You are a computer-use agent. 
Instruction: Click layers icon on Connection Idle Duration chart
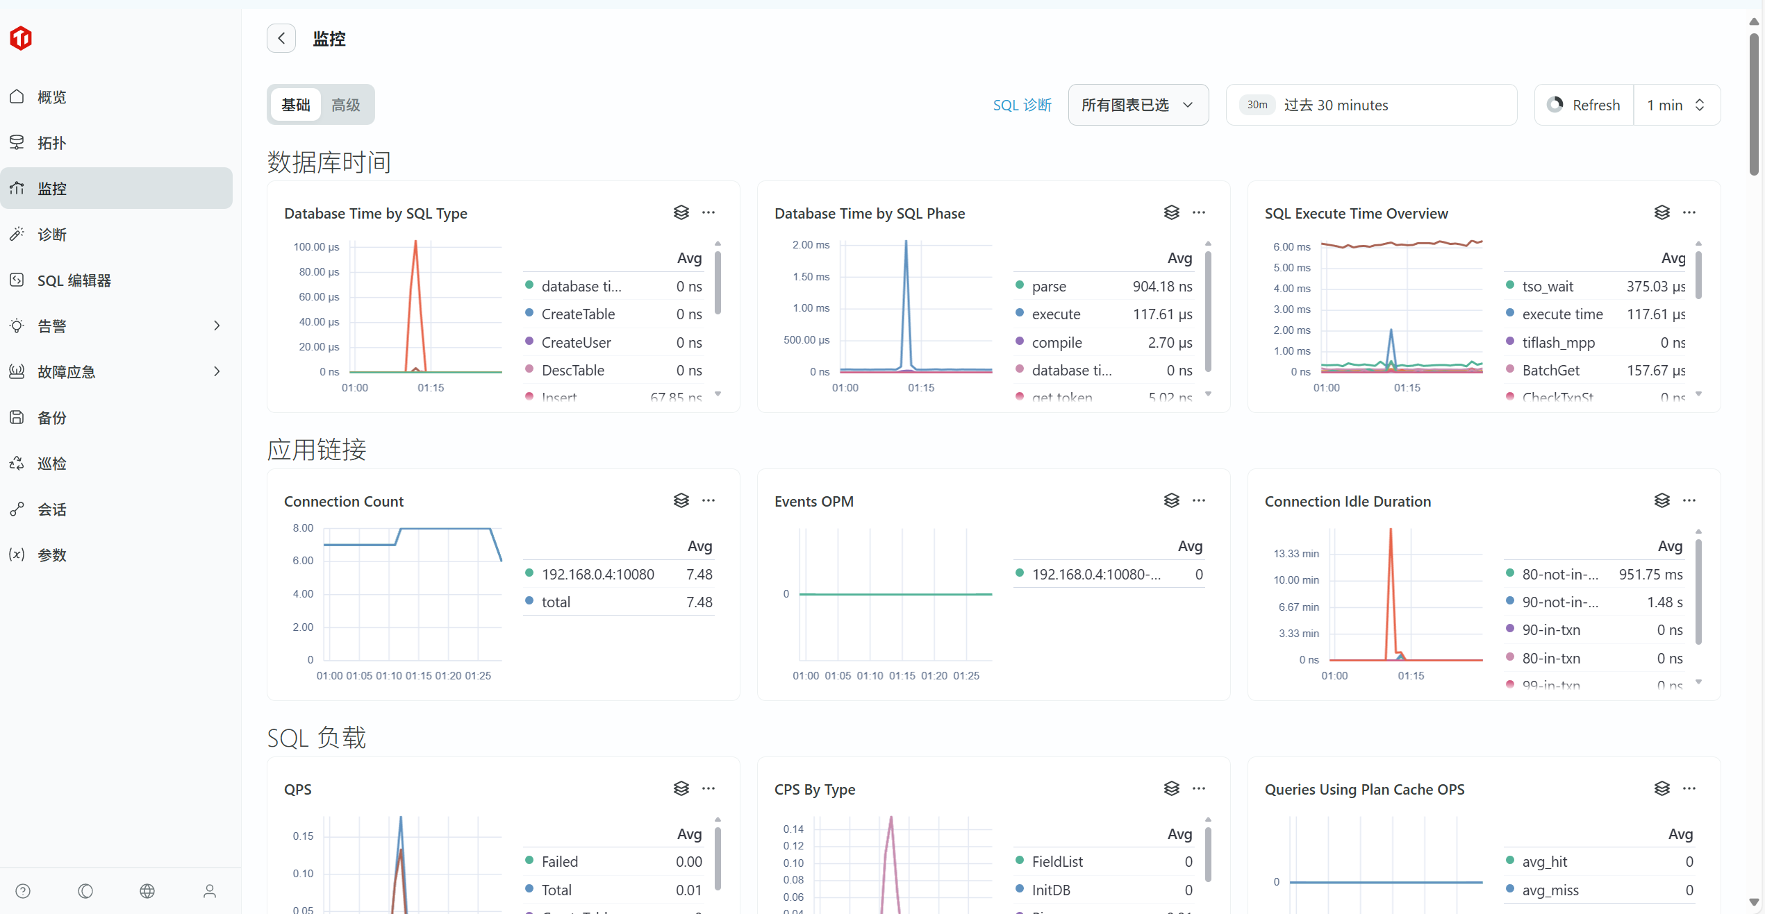point(1662,500)
